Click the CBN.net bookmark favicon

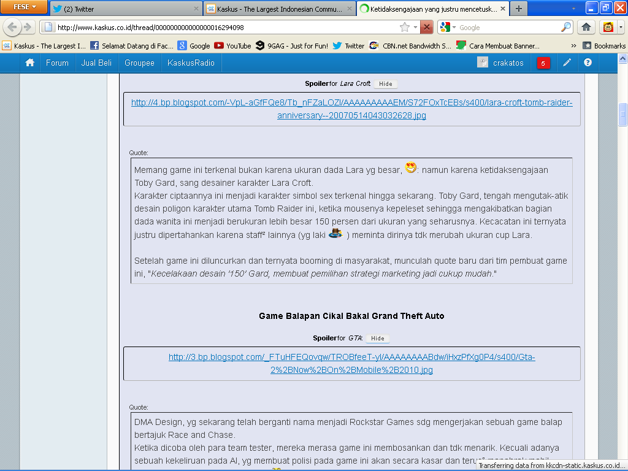[373, 45]
